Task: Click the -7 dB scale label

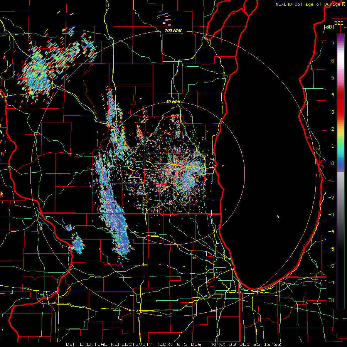Action: point(331,283)
